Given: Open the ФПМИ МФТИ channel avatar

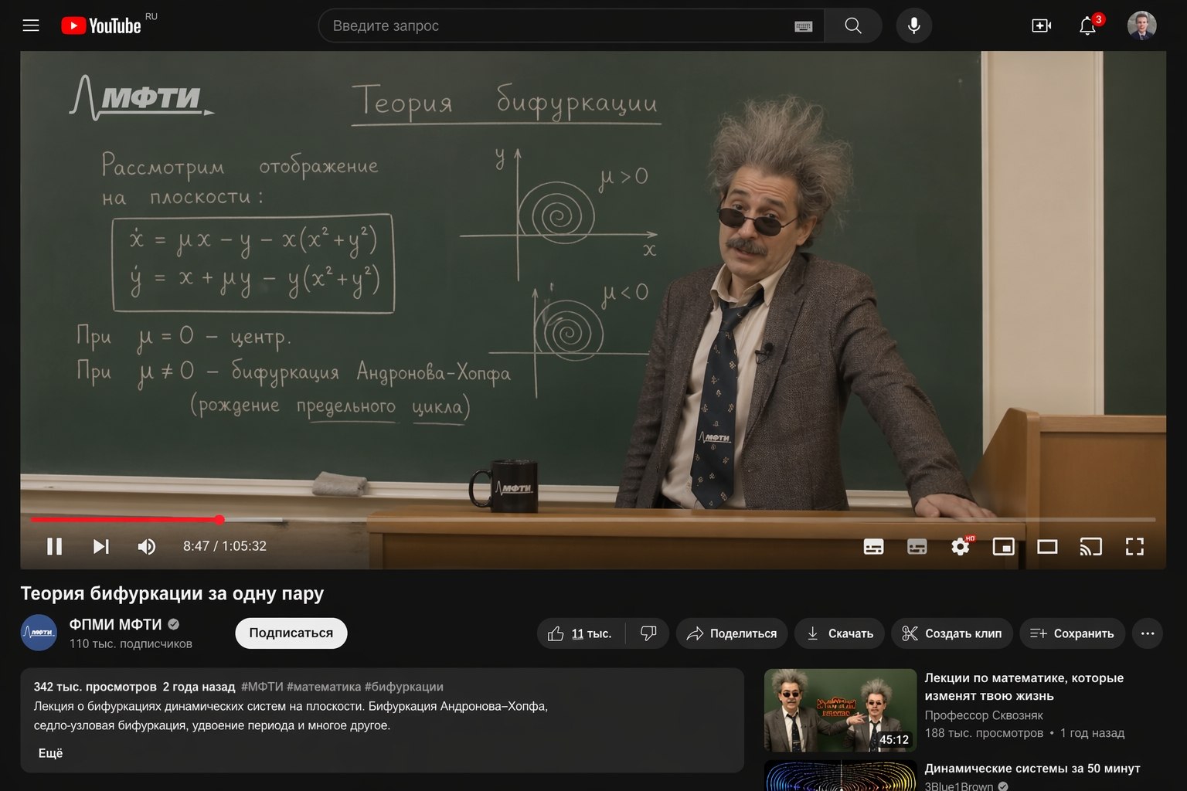Looking at the screenshot, I should pyautogui.click(x=39, y=633).
